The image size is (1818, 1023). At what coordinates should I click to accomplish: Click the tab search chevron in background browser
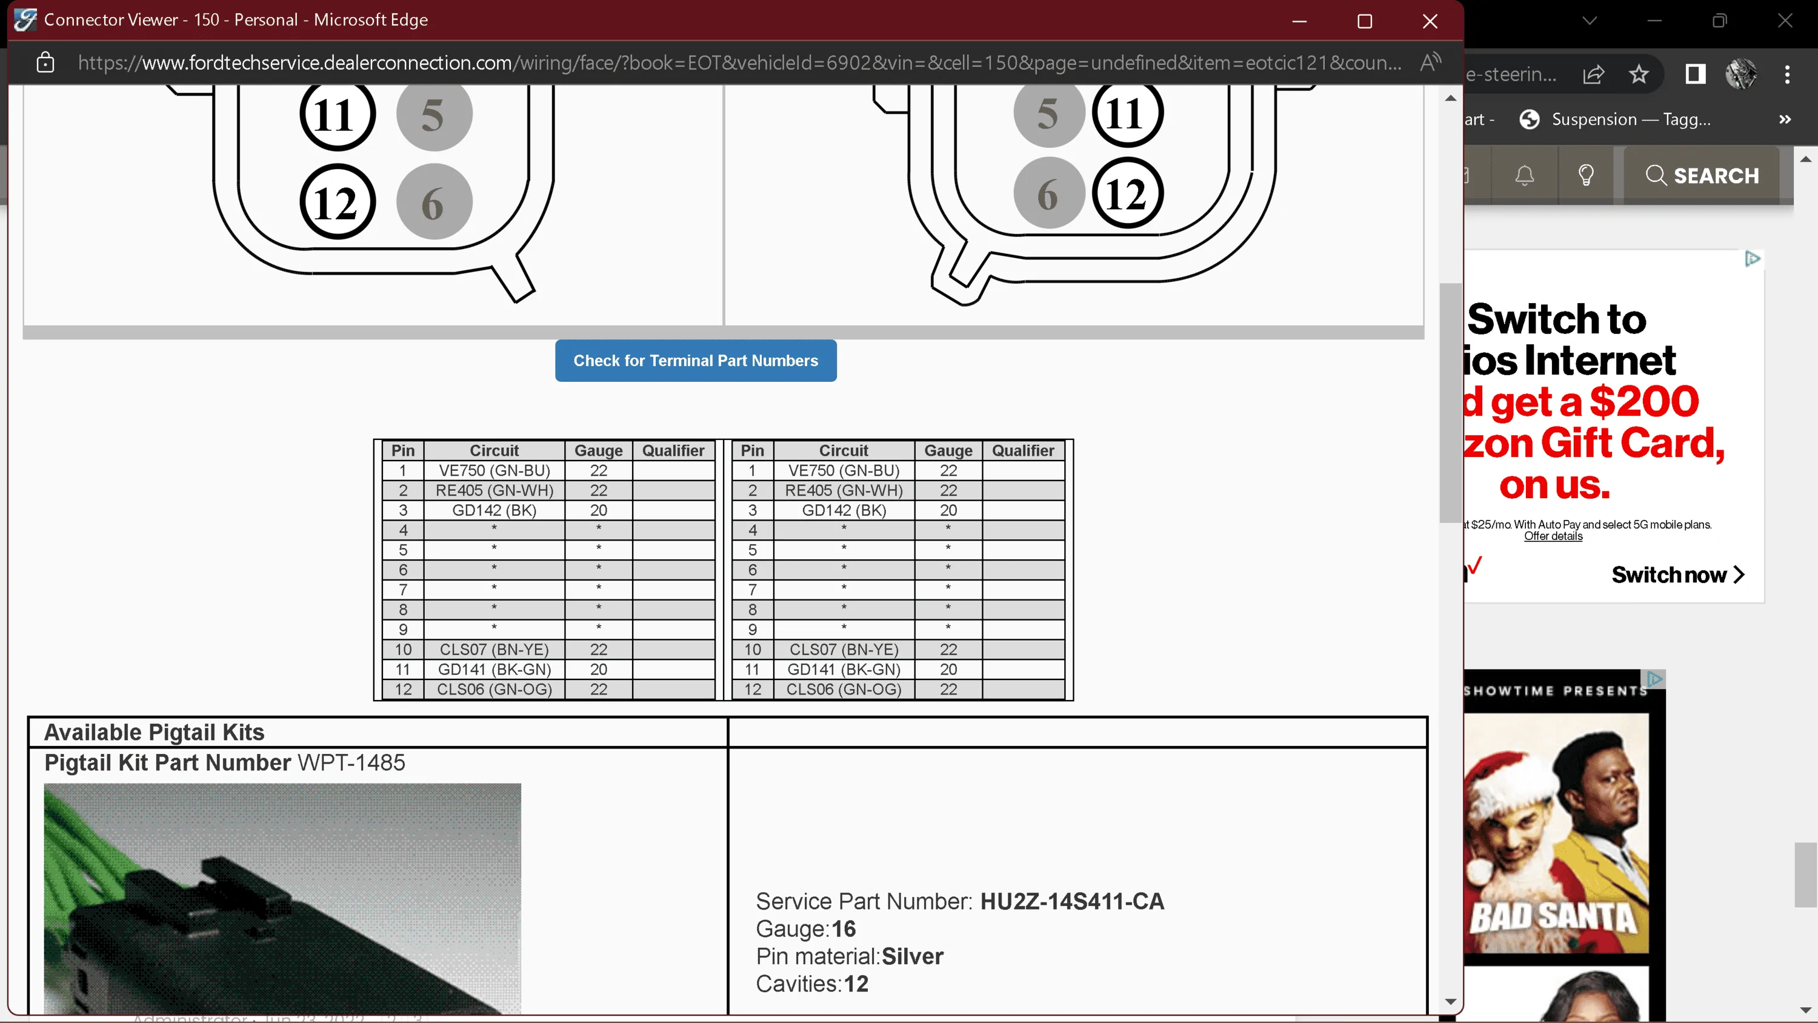click(1590, 21)
